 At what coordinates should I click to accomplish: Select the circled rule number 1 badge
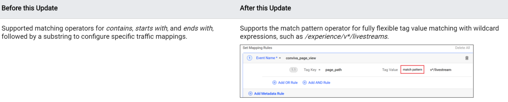pyautogui.click(x=249, y=58)
